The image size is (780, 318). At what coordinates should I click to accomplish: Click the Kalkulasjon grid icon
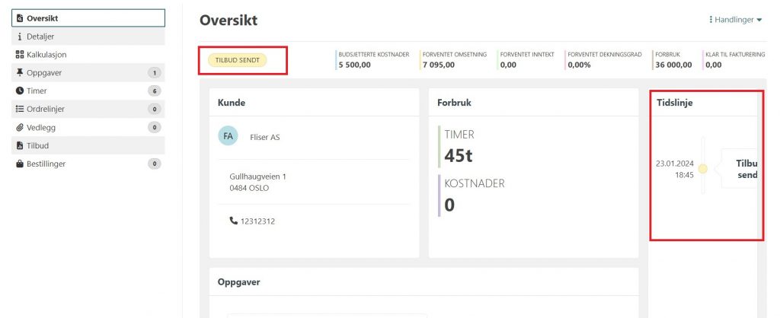click(20, 55)
